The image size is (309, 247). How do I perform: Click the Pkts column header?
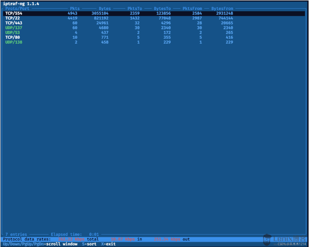tap(75, 9)
